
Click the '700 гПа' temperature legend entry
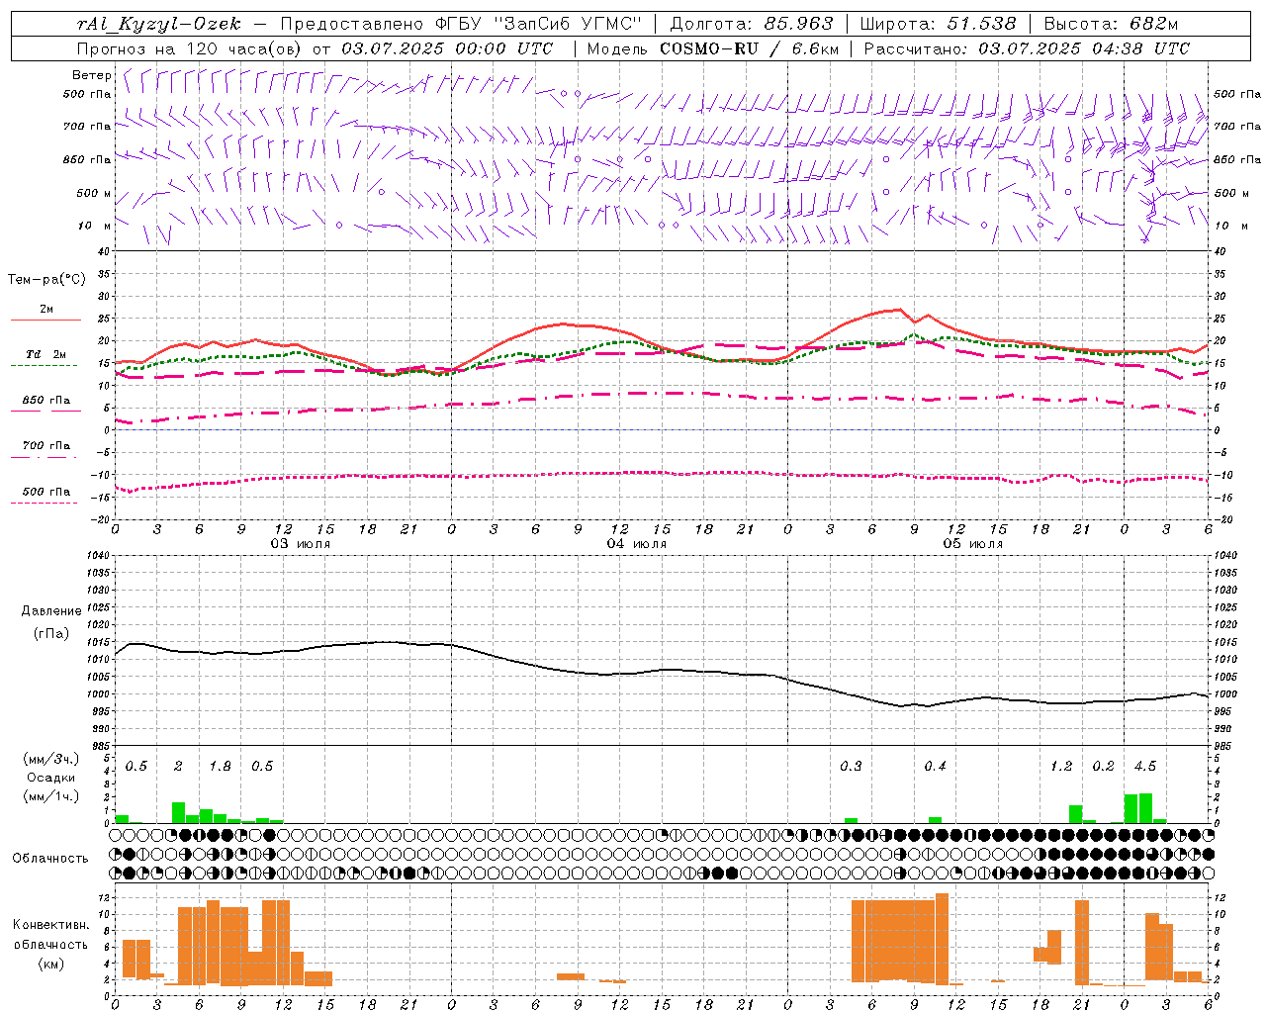45,446
